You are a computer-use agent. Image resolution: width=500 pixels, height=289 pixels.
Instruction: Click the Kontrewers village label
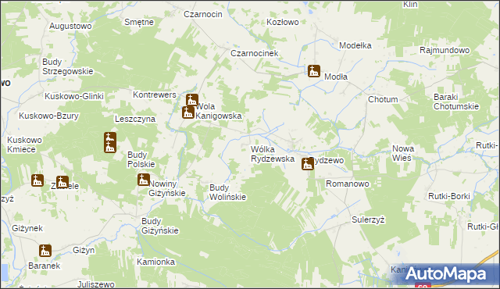[x=155, y=95]
